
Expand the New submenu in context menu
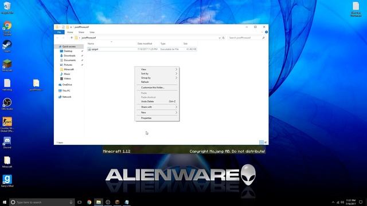click(x=157, y=113)
